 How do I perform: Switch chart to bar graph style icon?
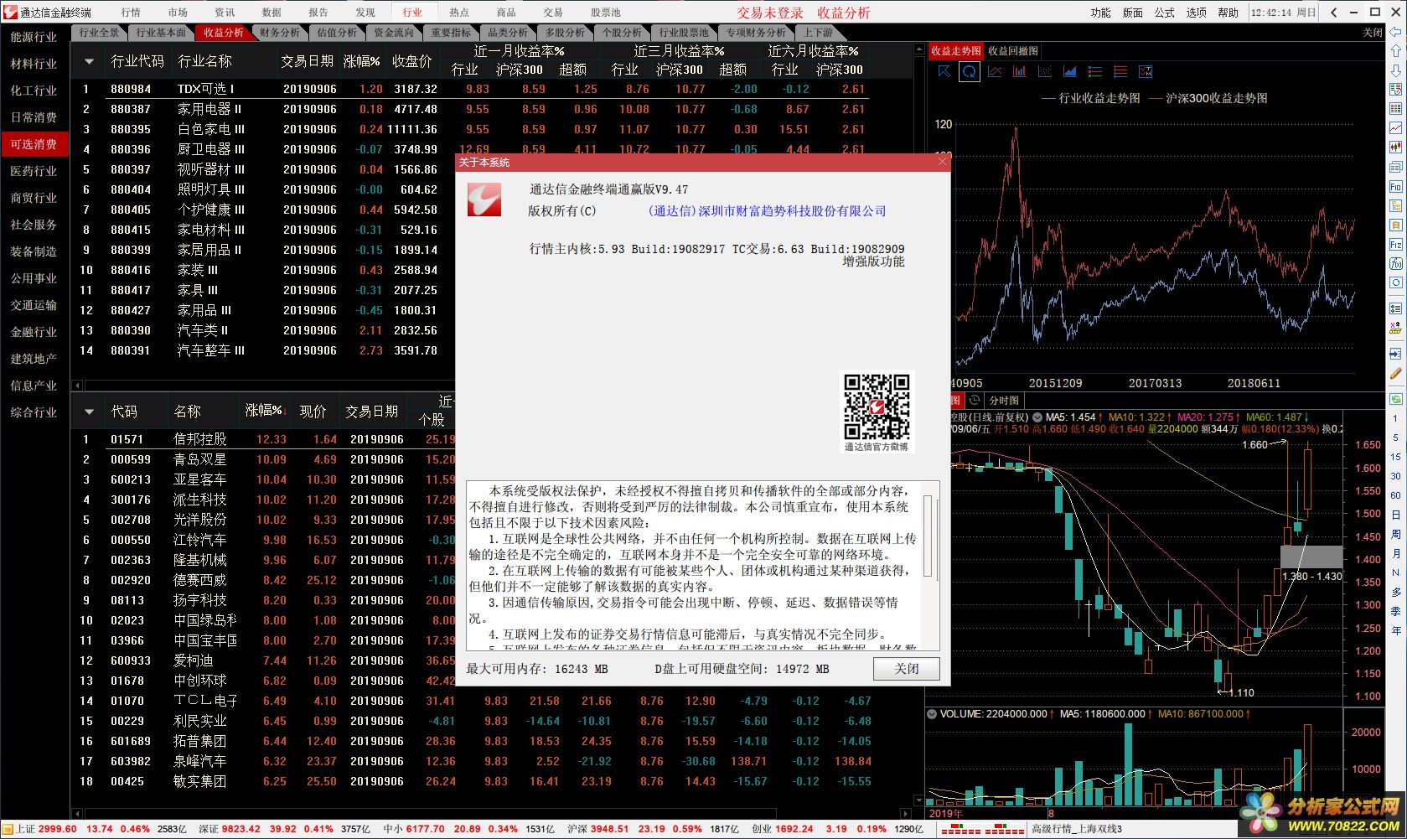[x=1019, y=71]
